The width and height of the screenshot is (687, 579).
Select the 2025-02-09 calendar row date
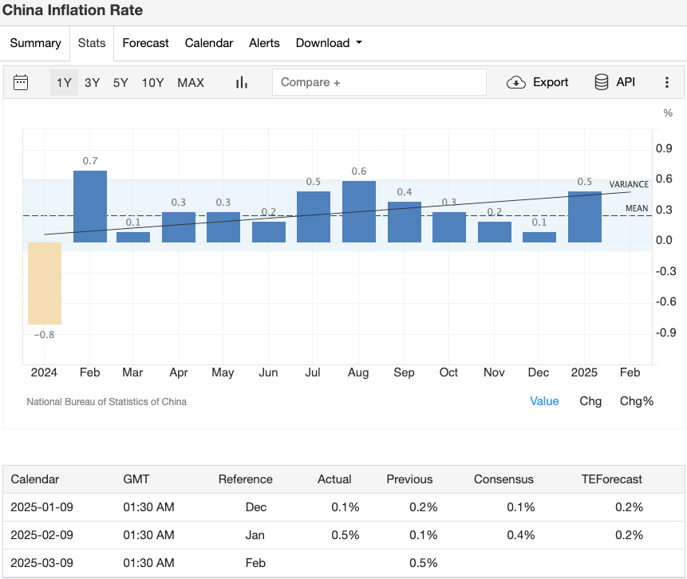[41, 534]
